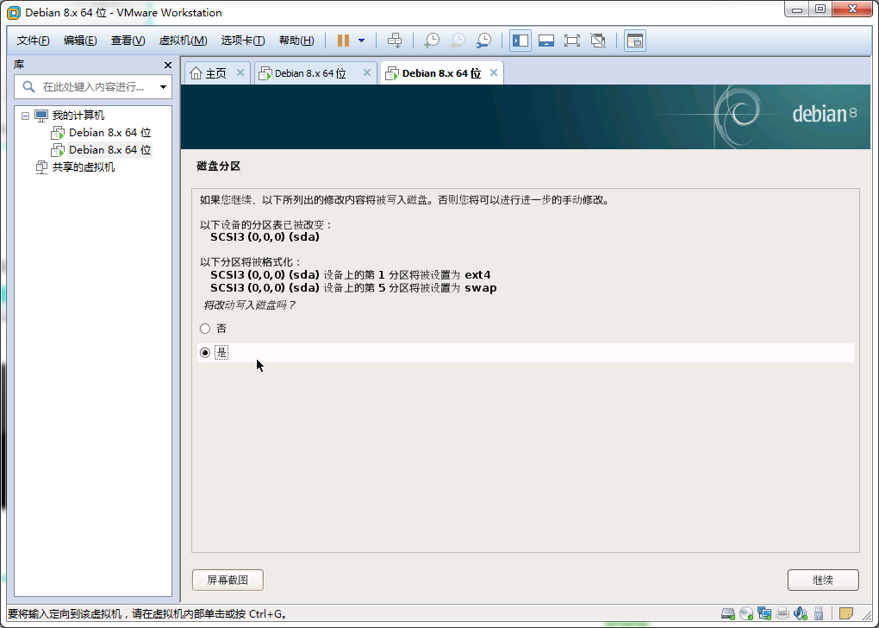
Task: Click the search magnifier icon in library
Action: click(28, 87)
